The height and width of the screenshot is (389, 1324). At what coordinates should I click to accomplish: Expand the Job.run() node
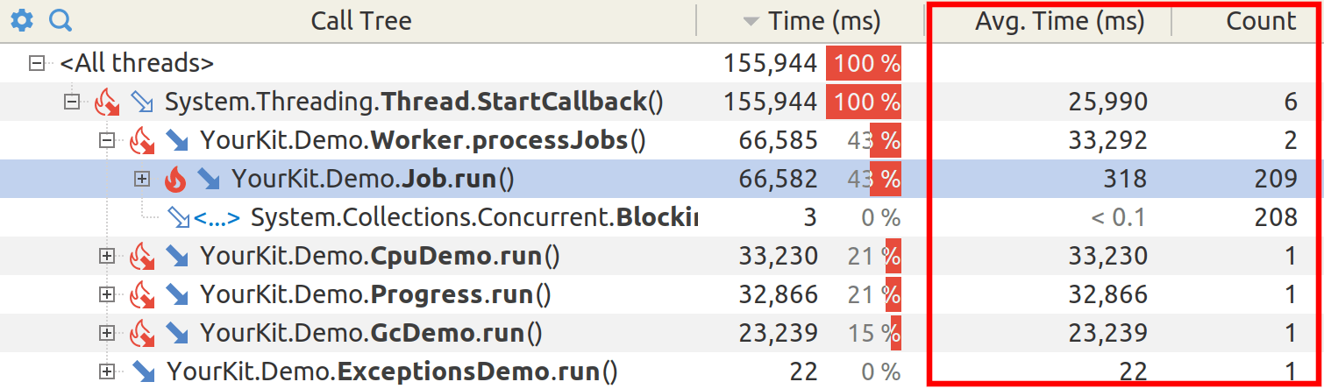point(141,179)
